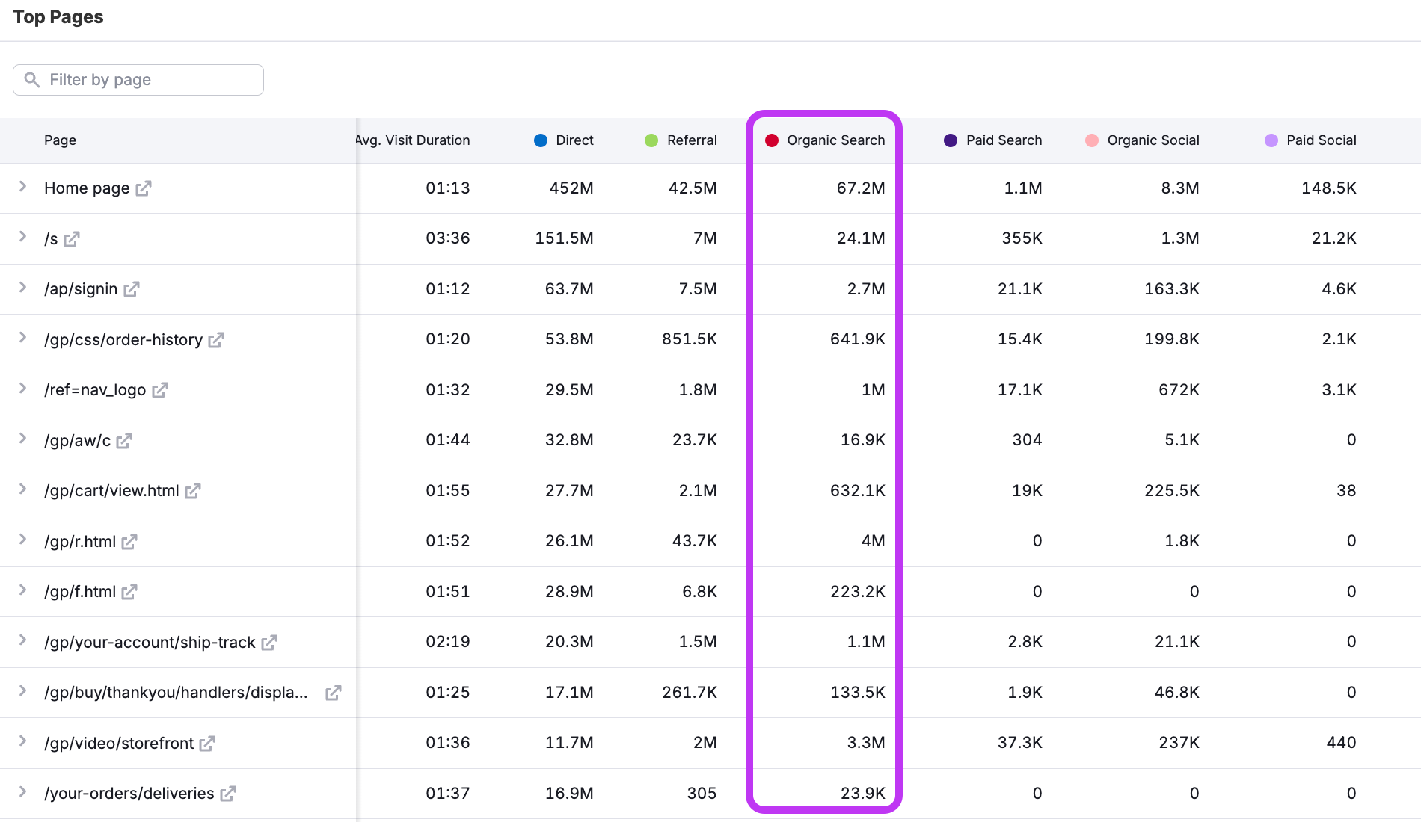
Task: Click the blue Direct channel dot
Action: [x=540, y=140]
